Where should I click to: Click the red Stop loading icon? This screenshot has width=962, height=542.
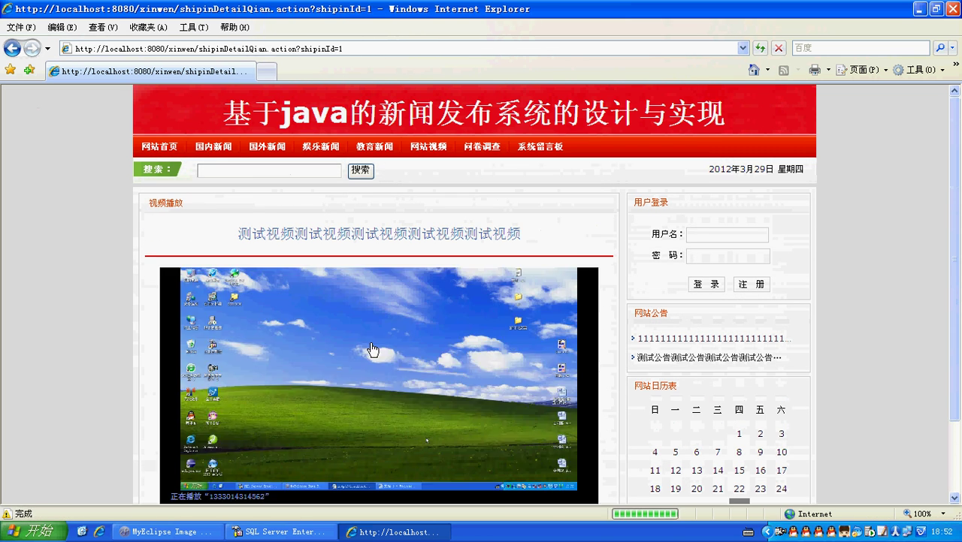tap(779, 48)
